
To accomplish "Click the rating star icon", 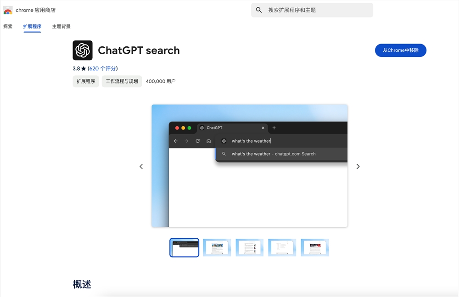I will 84,68.
